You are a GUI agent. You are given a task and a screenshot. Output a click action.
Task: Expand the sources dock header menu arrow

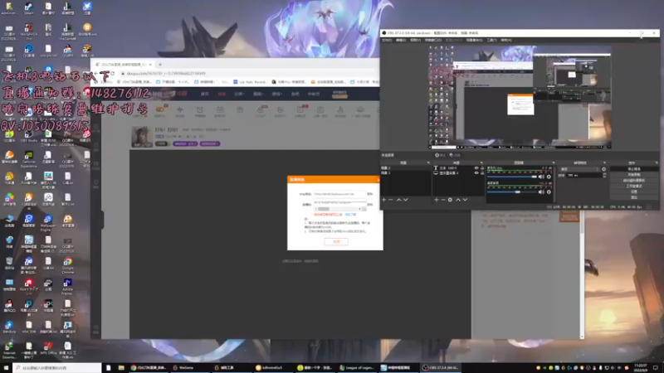[x=481, y=162]
